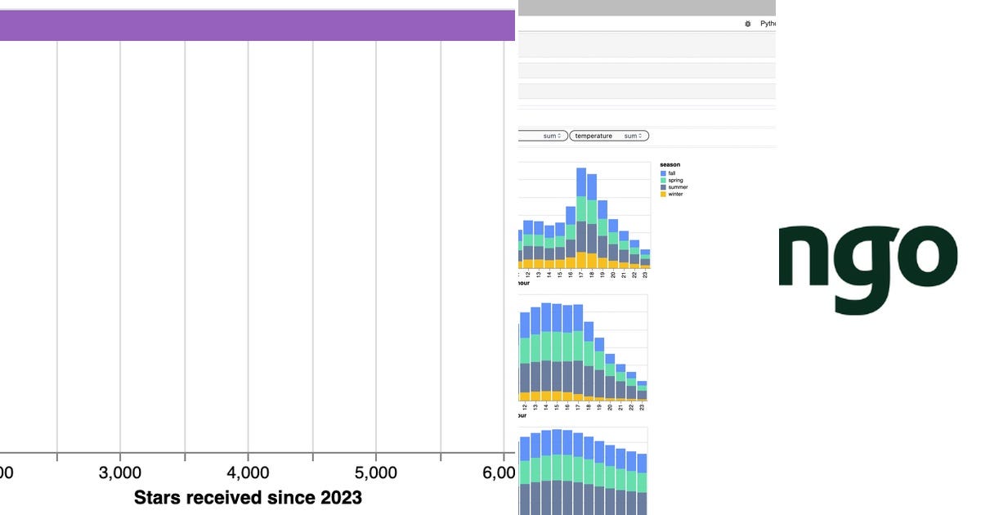Click the 'spring' legend label
Viewport: 981px width, 515px height.
(676, 181)
